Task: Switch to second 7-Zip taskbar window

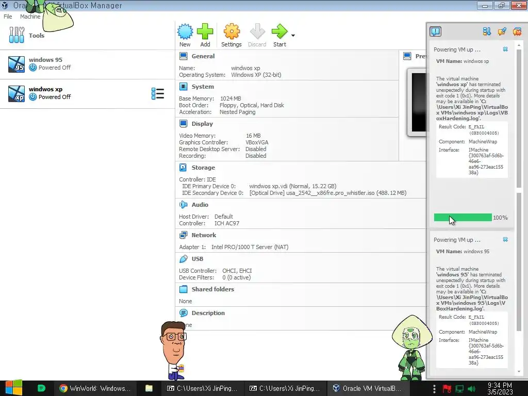Action: (285, 388)
